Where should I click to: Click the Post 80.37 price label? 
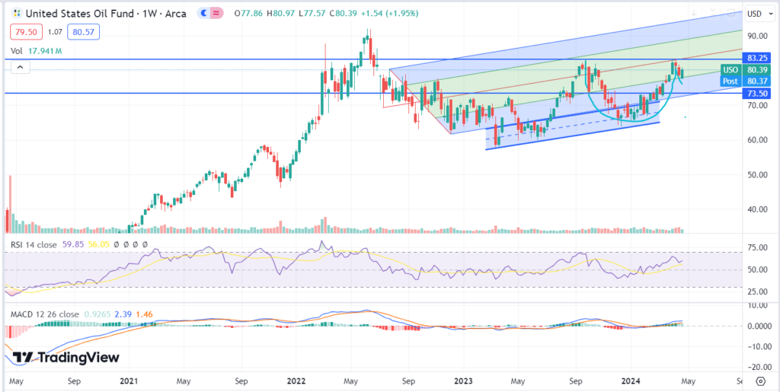point(745,81)
